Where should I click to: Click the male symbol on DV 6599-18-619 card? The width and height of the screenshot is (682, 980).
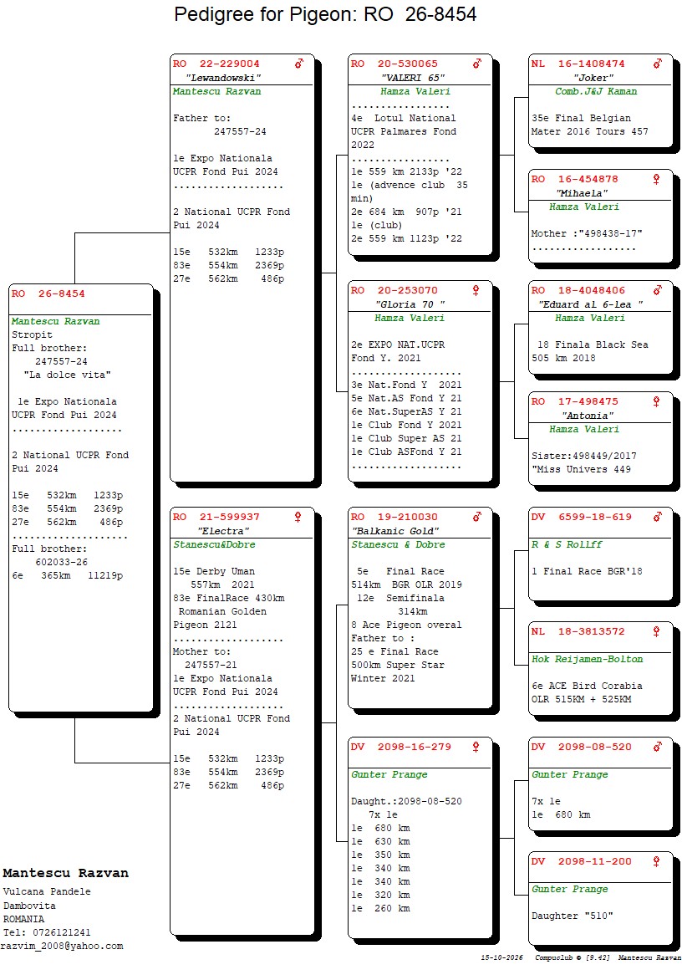tap(658, 517)
